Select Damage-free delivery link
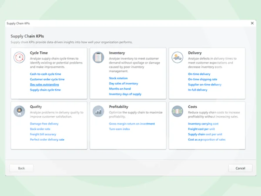This screenshot has height=196, width=261. (44, 124)
